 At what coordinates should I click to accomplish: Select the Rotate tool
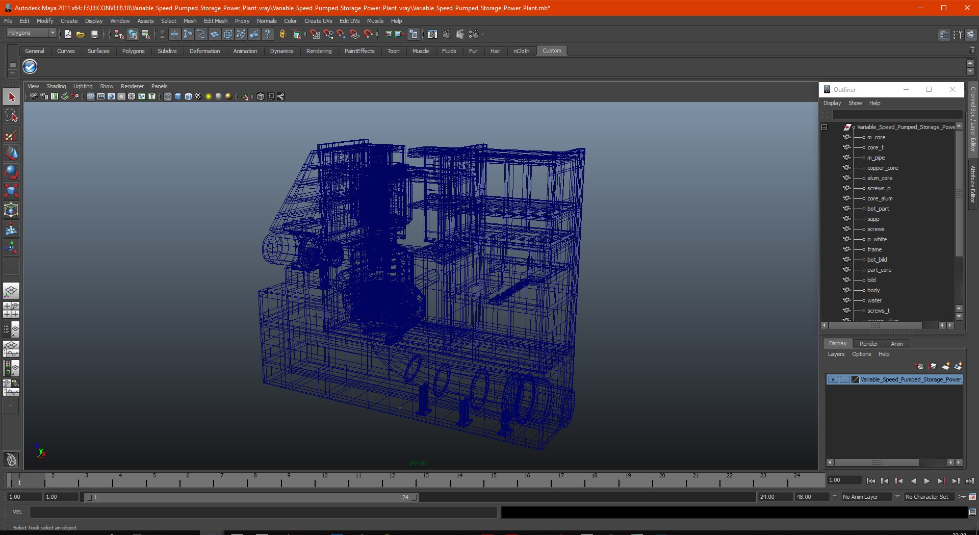tap(11, 172)
